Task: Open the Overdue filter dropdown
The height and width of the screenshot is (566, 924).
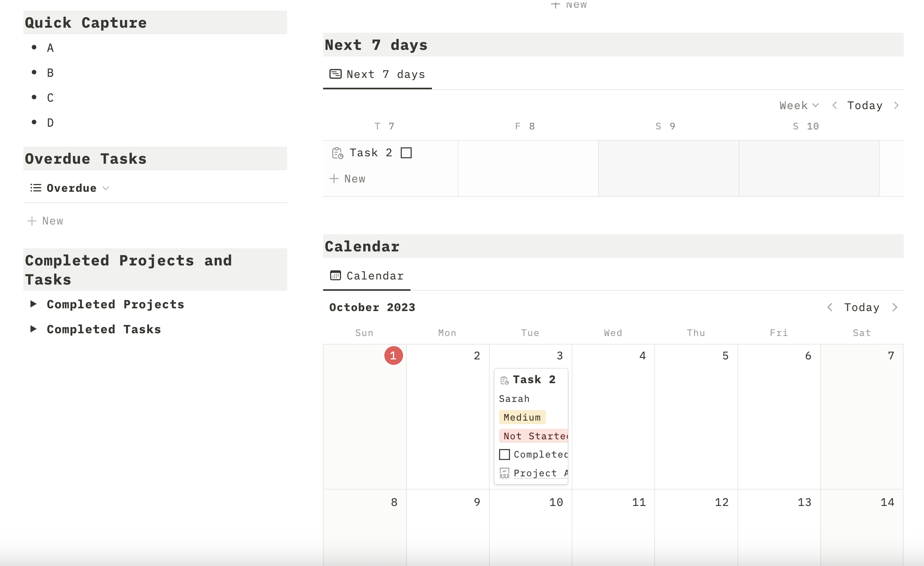Action: point(105,188)
